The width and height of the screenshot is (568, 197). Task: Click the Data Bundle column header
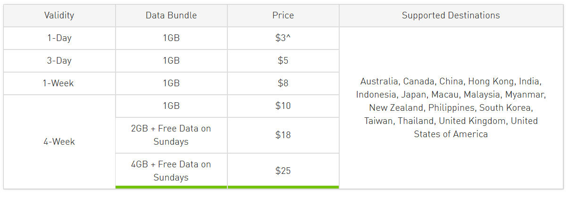[171, 16]
